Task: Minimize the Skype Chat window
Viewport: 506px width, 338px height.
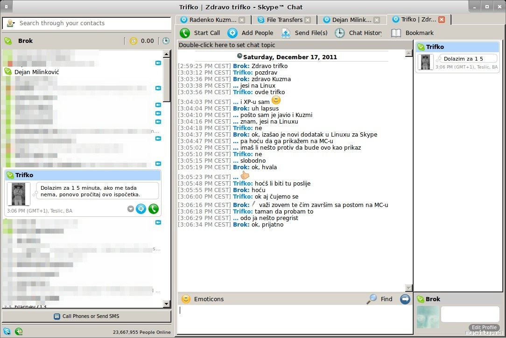Action: point(474,7)
